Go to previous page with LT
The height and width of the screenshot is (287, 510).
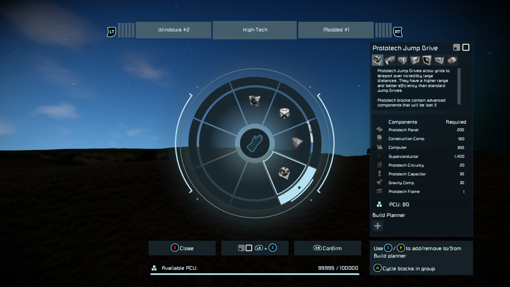coord(112,32)
